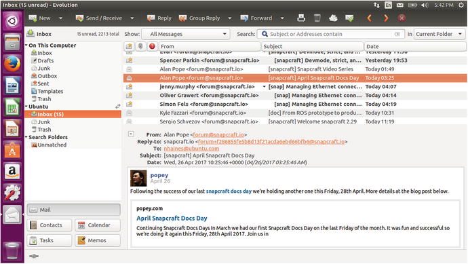The width and height of the screenshot is (468, 264).
Task: Click the search text field
Action: (331, 34)
